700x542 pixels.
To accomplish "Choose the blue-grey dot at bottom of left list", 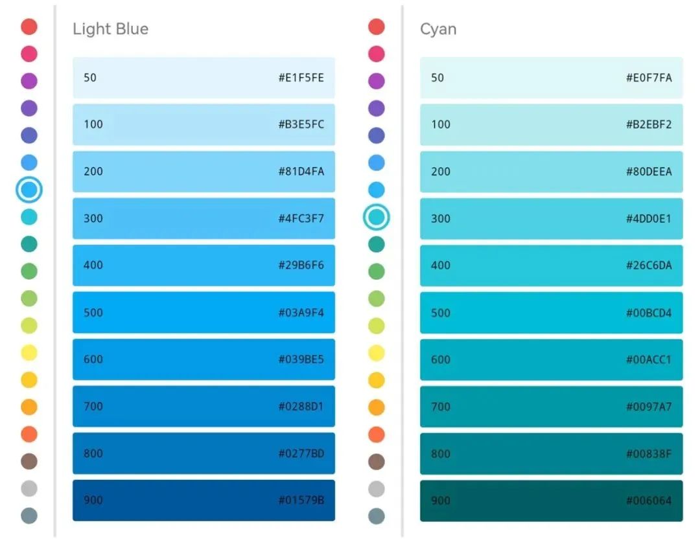I will 29,515.
